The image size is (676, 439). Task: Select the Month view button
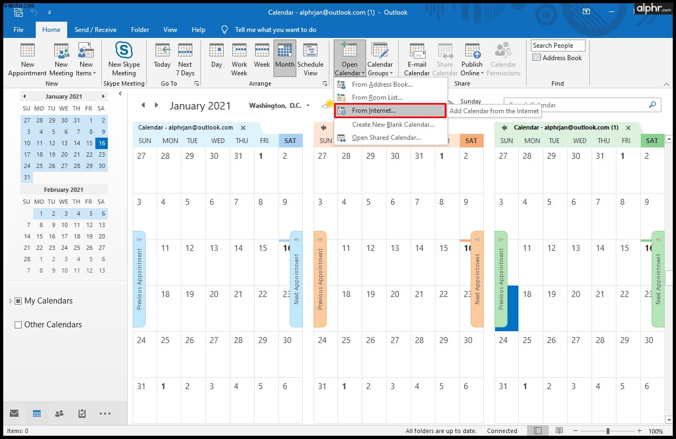point(285,59)
